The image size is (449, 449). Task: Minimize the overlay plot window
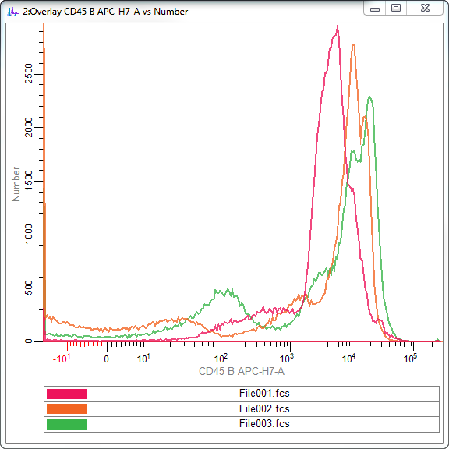tap(374, 9)
